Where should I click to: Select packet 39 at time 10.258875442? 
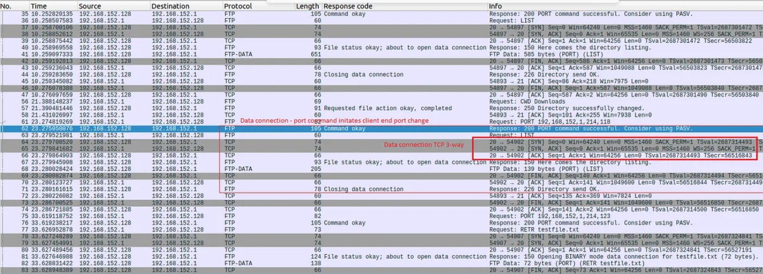(381, 41)
